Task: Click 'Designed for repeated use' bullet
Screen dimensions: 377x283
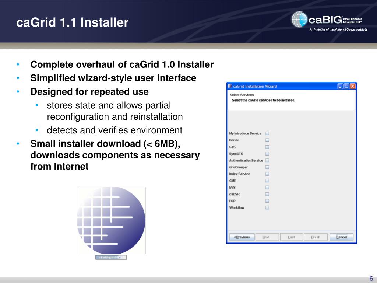Action: coord(89,92)
